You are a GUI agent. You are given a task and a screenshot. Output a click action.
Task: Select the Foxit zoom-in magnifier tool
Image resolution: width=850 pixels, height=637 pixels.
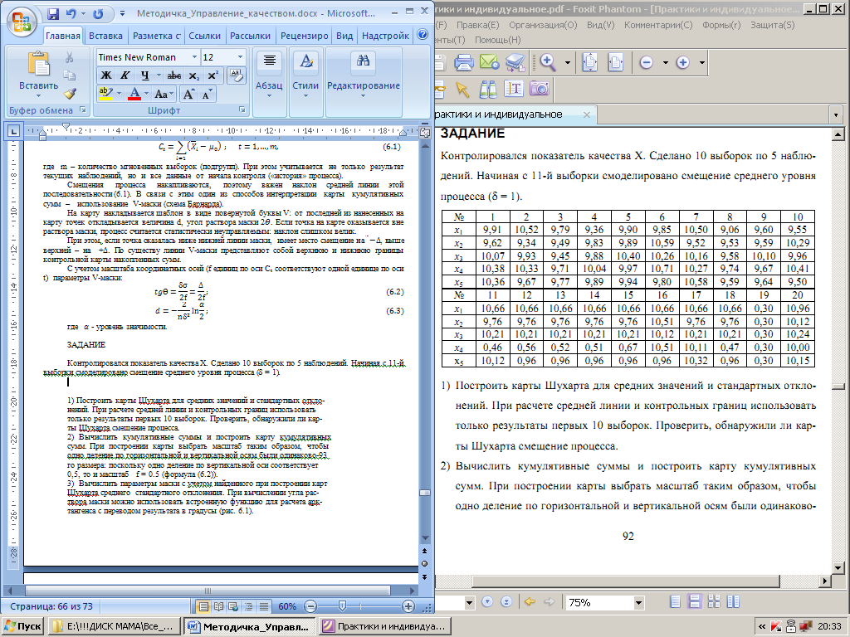(x=548, y=62)
